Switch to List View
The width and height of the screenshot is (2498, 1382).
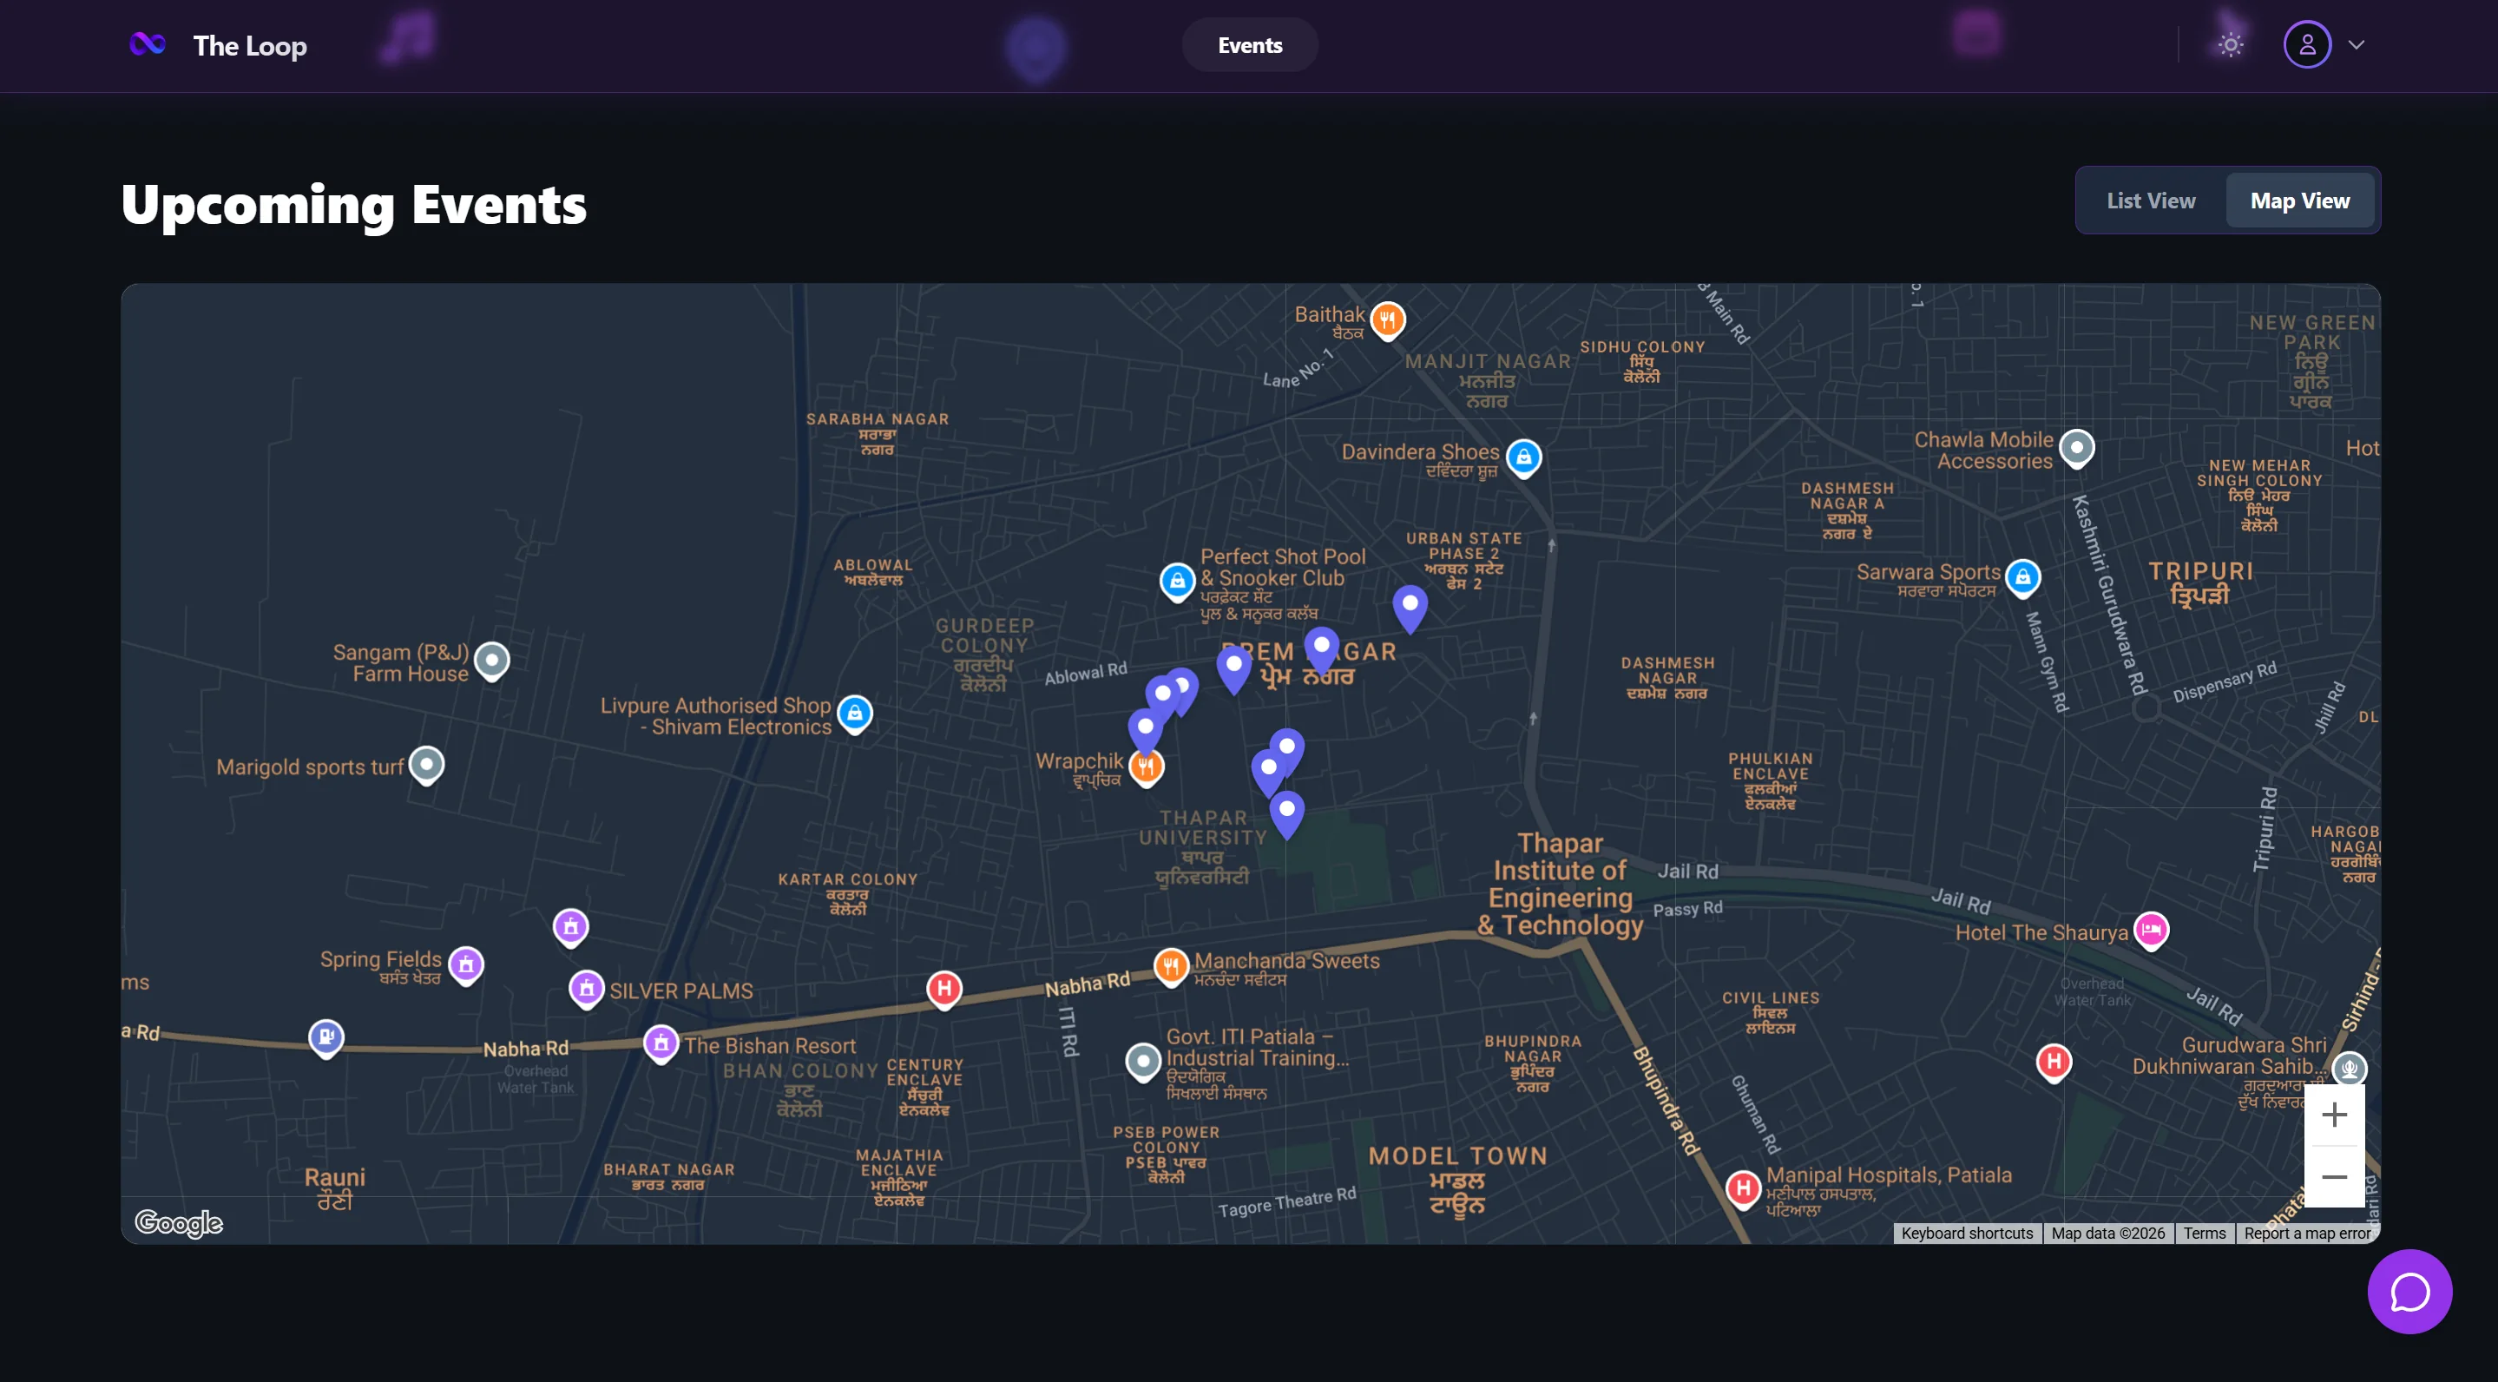click(x=2150, y=201)
